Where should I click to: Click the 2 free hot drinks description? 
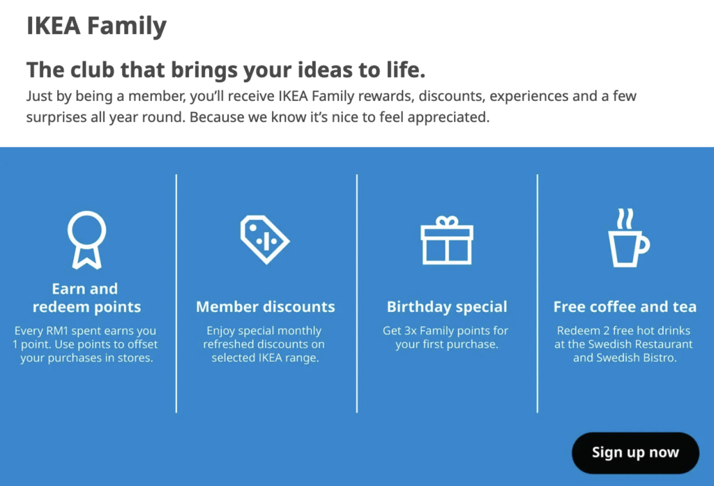tap(624, 345)
